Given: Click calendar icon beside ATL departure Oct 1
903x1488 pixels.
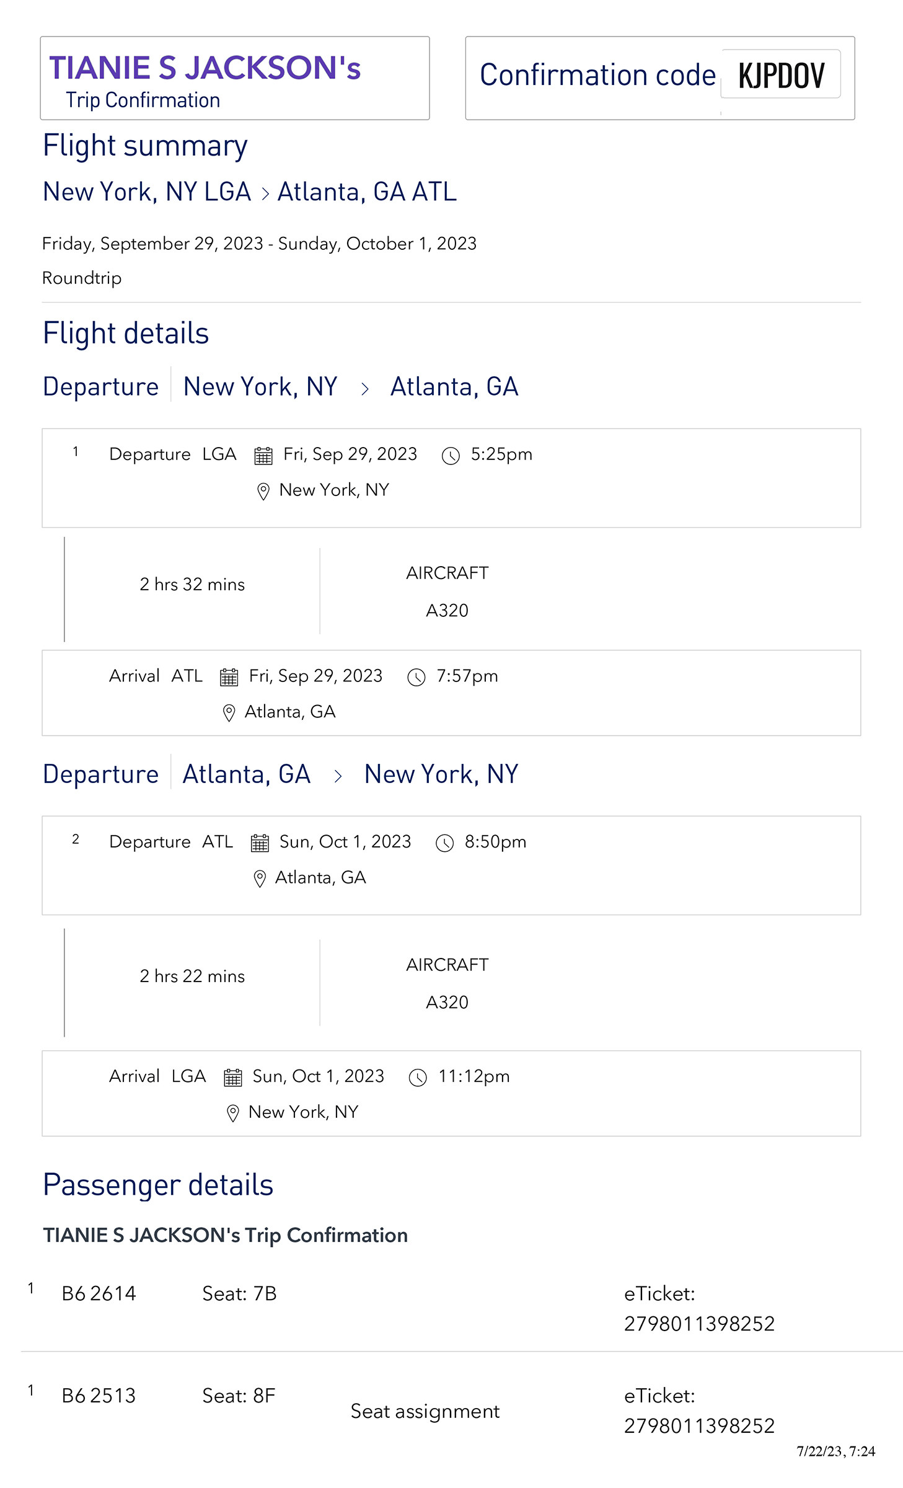Looking at the screenshot, I should [x=260, y=843].
